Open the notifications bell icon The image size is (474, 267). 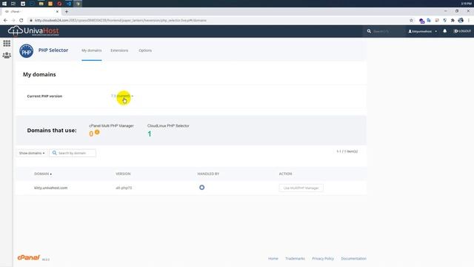(x=444, y=31)
